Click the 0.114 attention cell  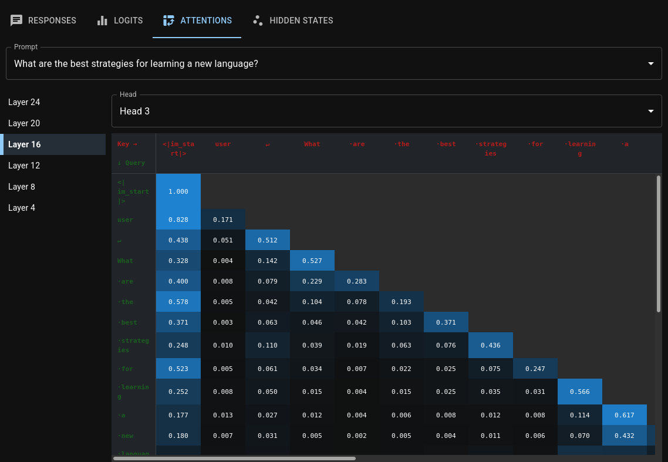tap(580, 414)
